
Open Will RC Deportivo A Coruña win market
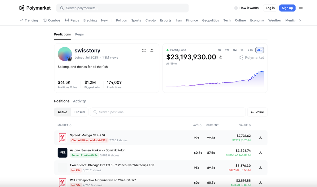(x=103, y=180)
